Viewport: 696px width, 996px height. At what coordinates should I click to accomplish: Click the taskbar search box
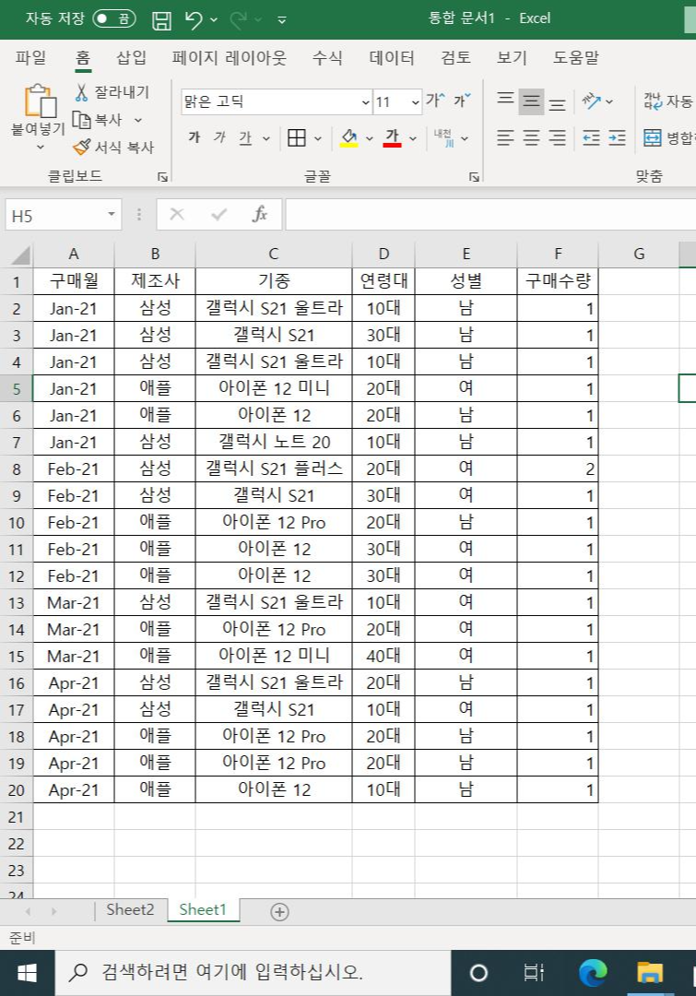(x=253, y=973)
